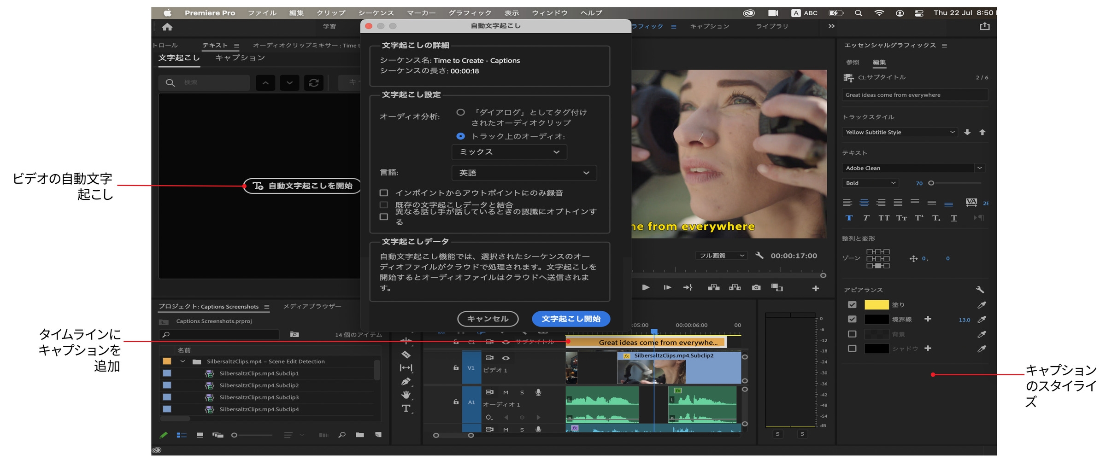Apply faux italic to caption text
This screenshot has width=1106, height=466.
[x=866, y=218]
